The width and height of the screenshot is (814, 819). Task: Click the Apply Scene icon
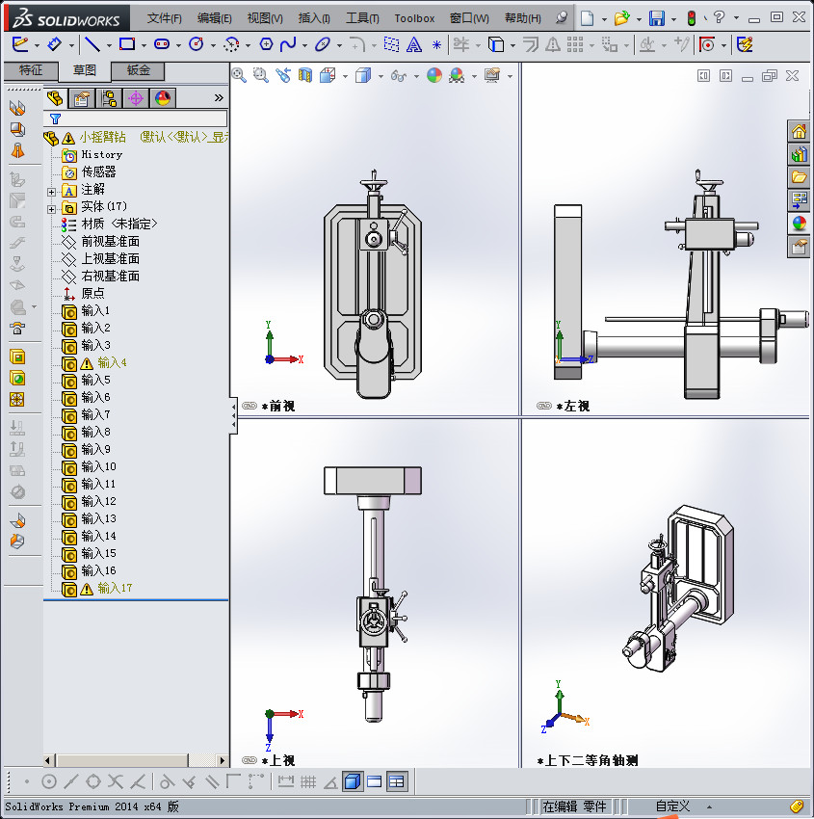click(457, 76)
